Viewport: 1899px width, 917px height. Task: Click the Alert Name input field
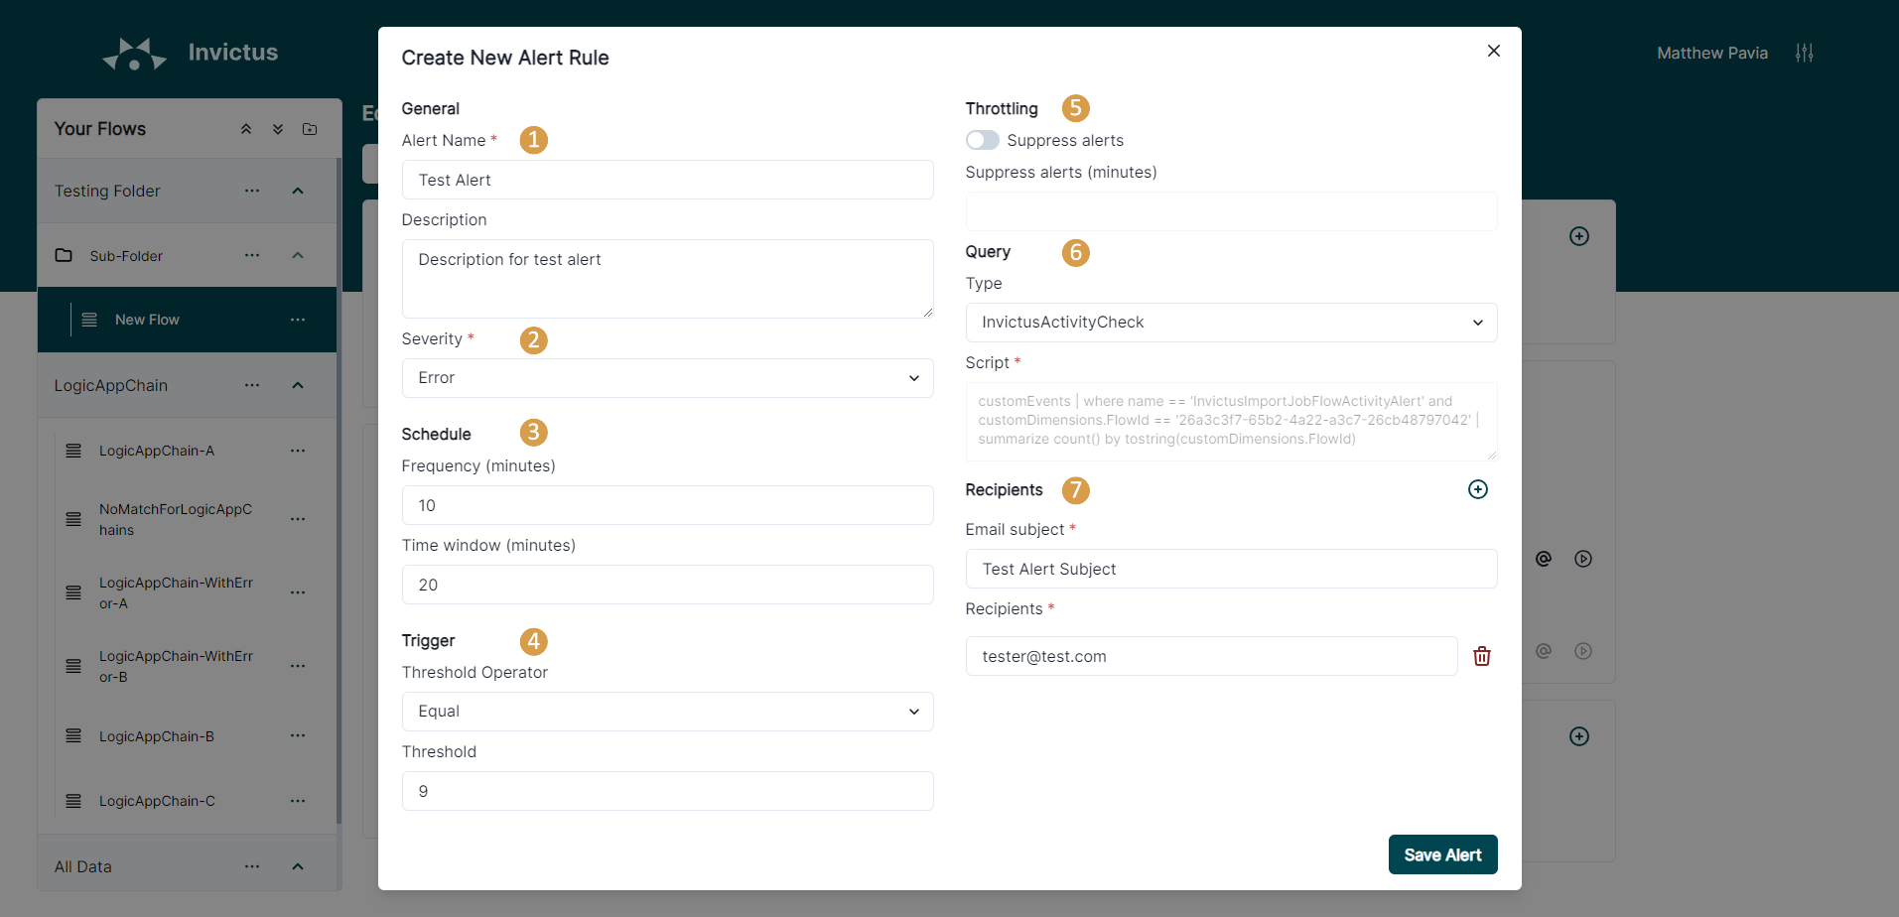(667, 180)
